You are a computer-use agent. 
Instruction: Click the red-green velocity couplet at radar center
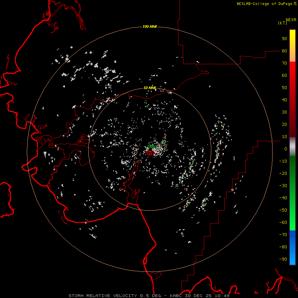[x=150, y=150]
